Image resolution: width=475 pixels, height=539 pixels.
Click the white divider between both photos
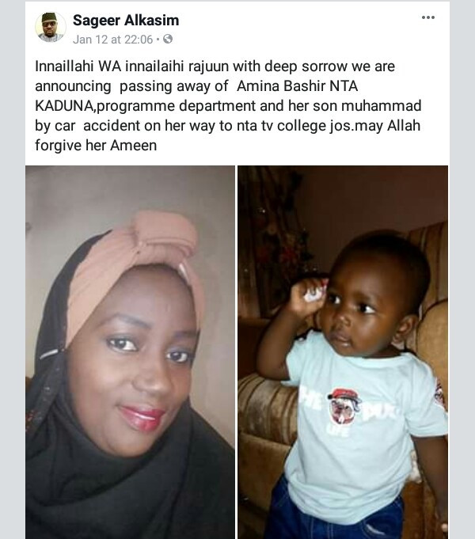click(236, 352)
